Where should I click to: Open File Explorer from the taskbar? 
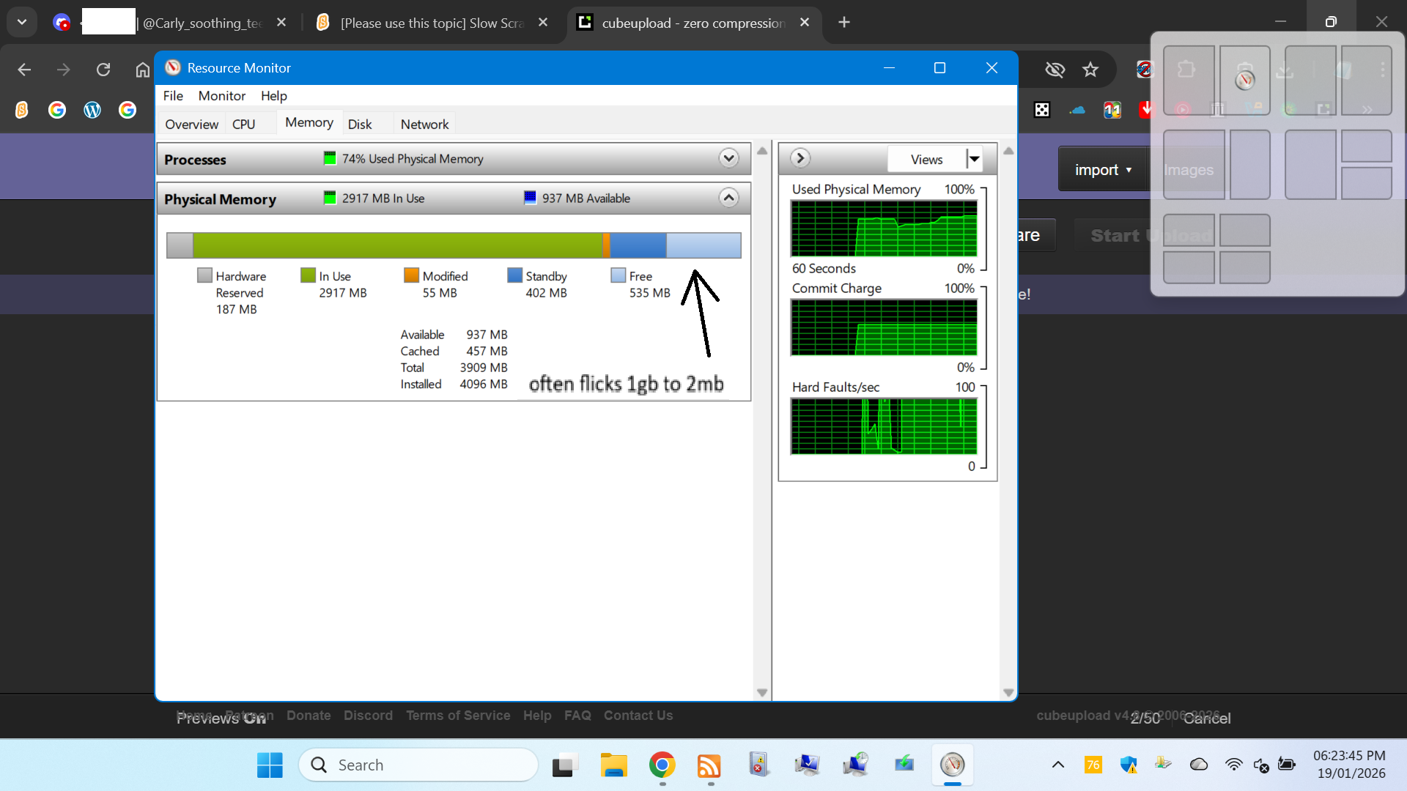coord(613,765)
